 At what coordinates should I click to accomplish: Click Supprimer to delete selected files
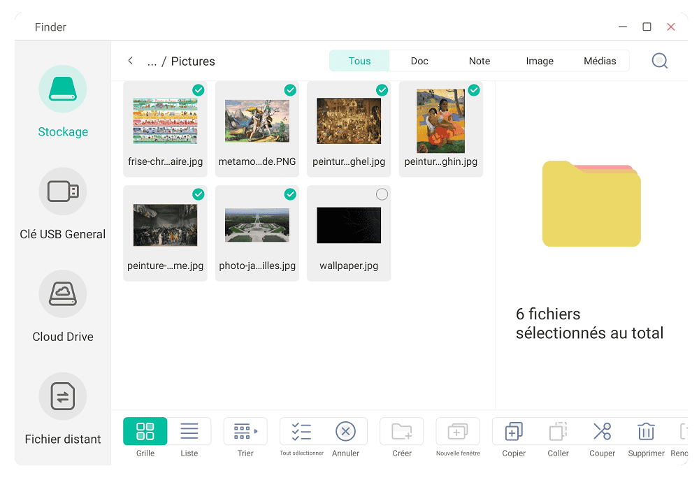click(x=646, y=431)
